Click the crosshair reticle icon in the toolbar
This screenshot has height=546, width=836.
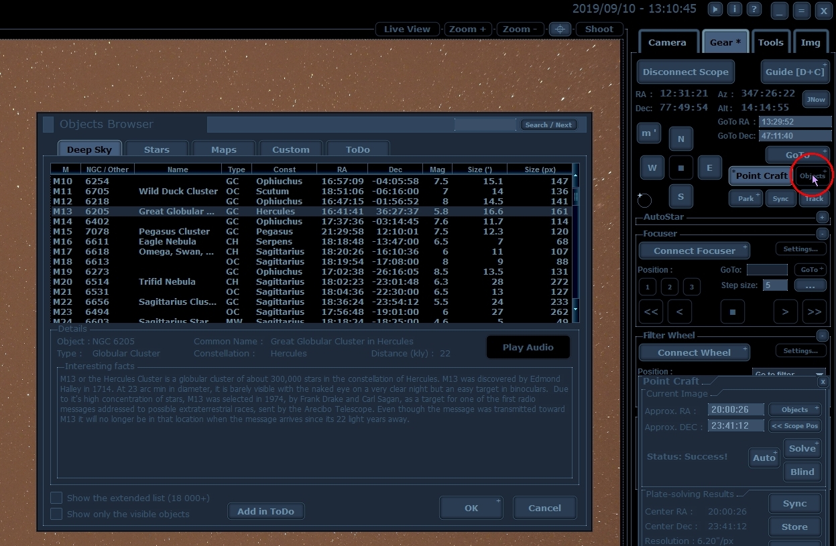click(560, 29)
